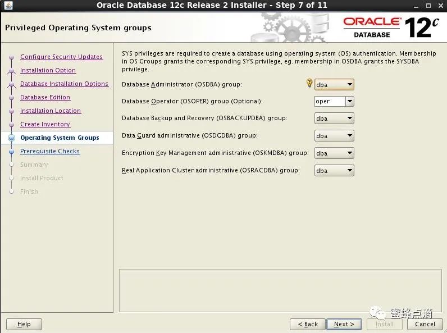Click the lightbulb hint icon beside OSDBA dropdown
Viewport: 447px width, 333px height.
(309, 83)
